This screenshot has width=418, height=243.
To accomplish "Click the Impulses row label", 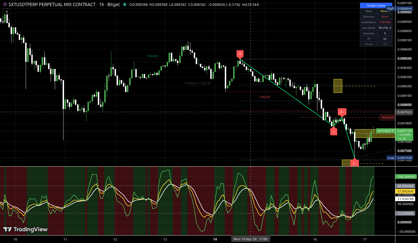I will coord(369,33).
